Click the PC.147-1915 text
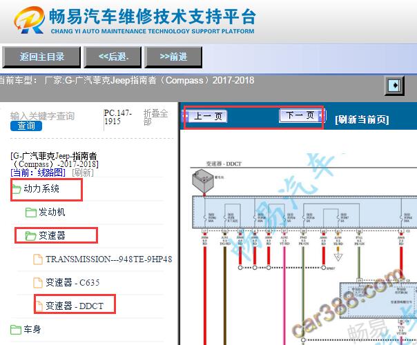Image resolution: width=417 pixels, height=345 pixels. tap(117, 117)
